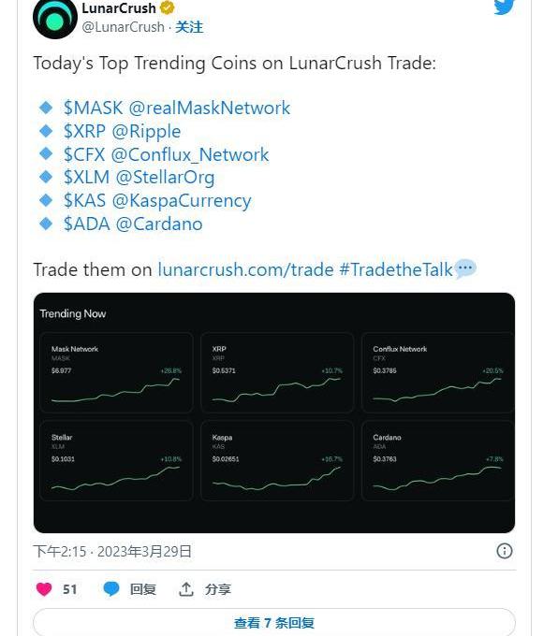Open the $MASK cashtag
This screenshot has width=558, height=636.
(x=93, y=108)
